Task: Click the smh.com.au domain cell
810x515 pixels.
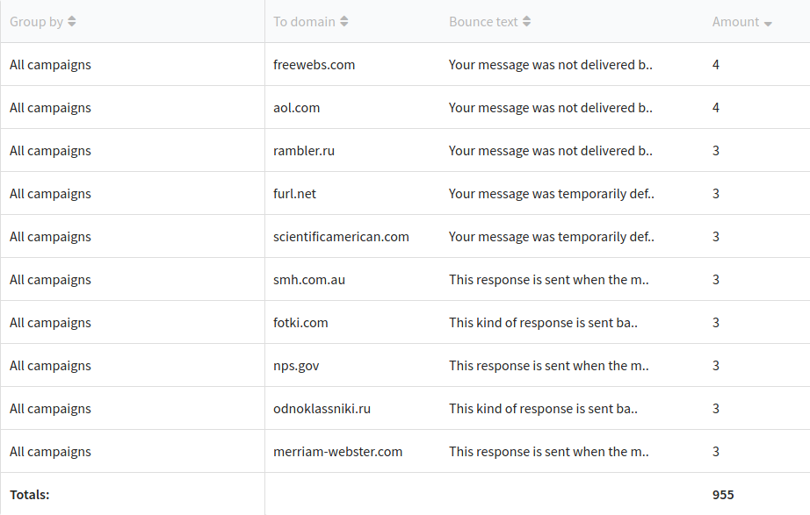Action: click(x=309, y=280)
